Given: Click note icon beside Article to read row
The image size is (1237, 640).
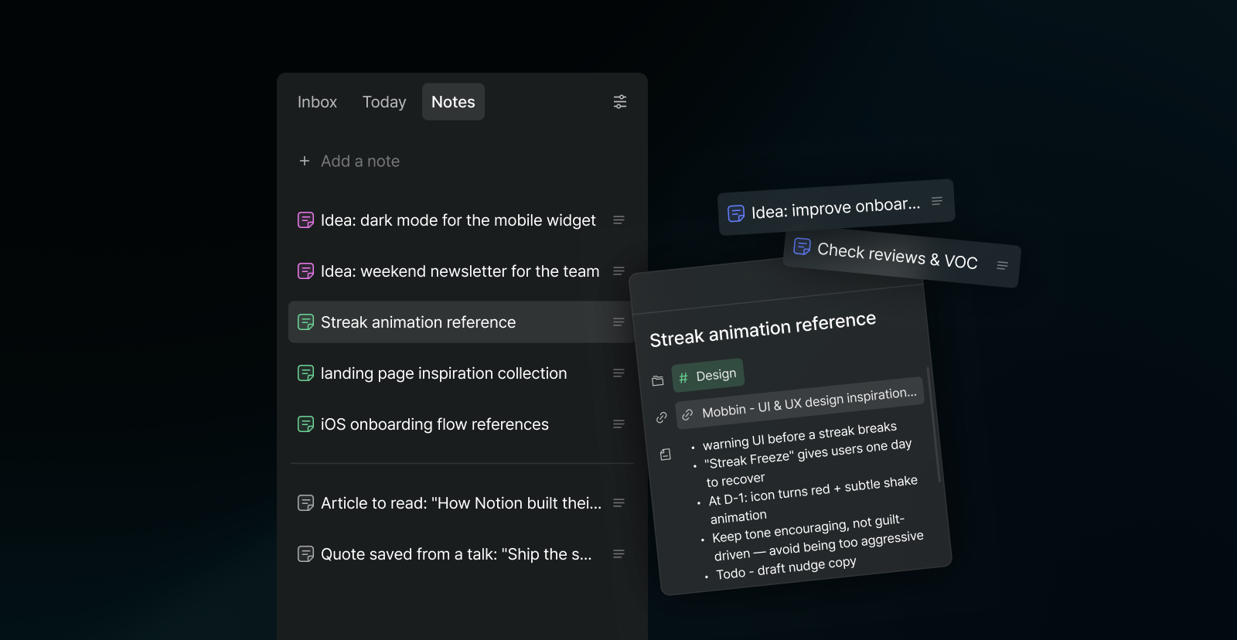Looking at the screenshot, I should pyautogui.click(x=306, y=503).
